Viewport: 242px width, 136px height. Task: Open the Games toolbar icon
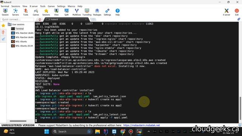pos(36,12)
